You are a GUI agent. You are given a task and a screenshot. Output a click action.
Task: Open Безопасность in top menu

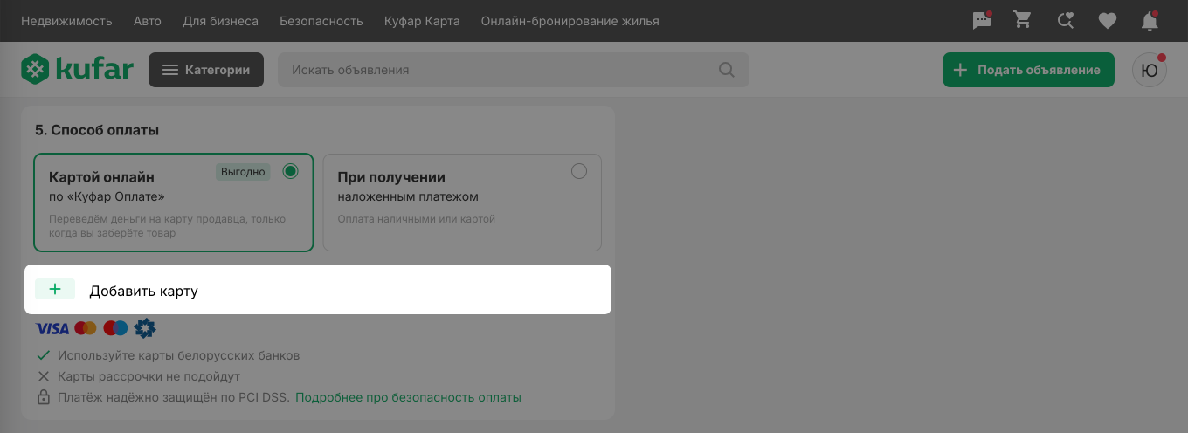321,21
